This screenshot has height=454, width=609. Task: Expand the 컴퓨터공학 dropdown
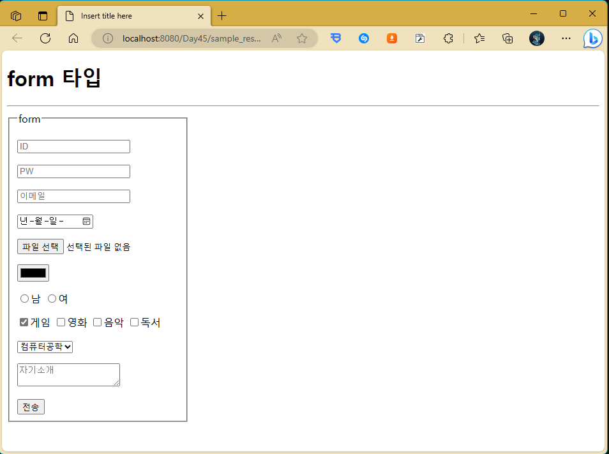45,347
